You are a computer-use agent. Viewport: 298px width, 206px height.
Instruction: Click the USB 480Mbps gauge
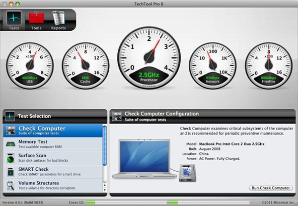pos(30,62)
